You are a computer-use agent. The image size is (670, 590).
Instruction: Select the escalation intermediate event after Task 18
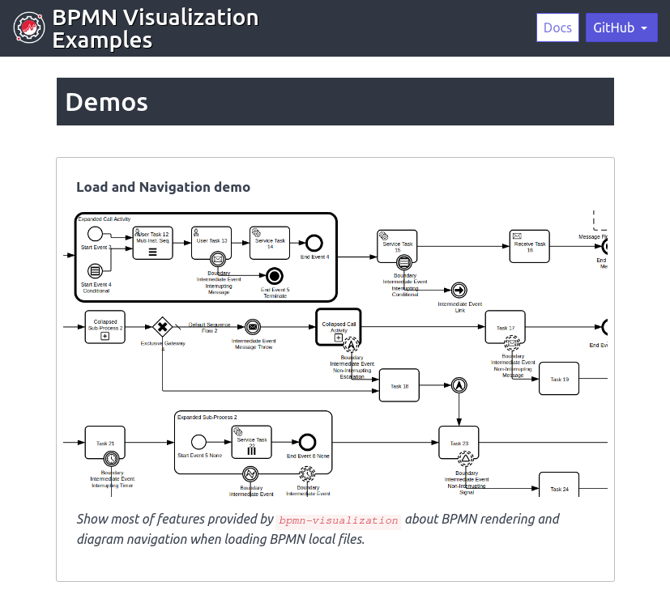[x=459, y=385]
